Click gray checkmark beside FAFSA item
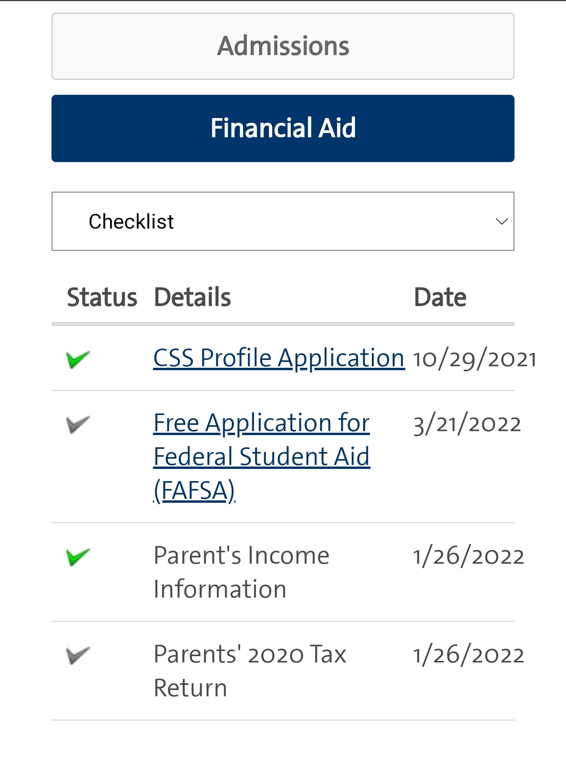The height and width of the screenshot is (773, 566). (x=78, y=424)
